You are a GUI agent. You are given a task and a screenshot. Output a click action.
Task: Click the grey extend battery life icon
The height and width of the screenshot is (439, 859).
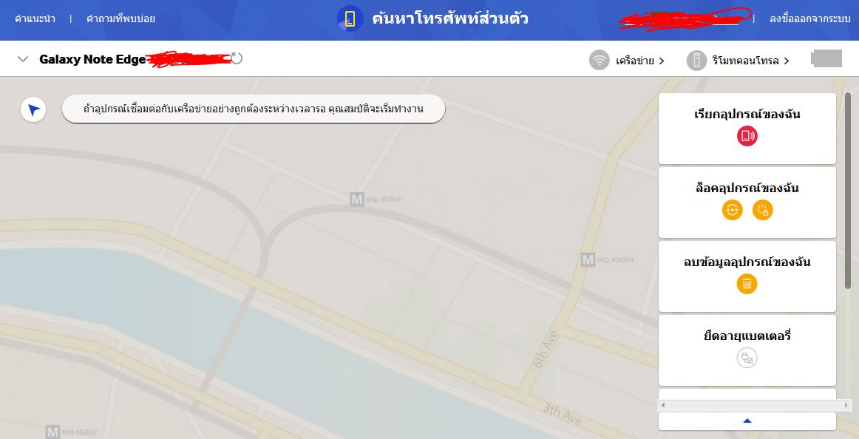(747, 358)
